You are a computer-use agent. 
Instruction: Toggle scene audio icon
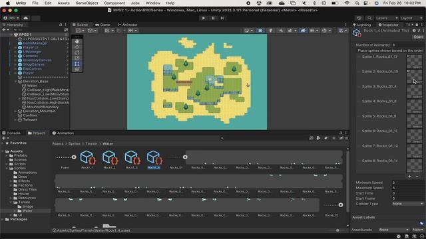[281, 31]
